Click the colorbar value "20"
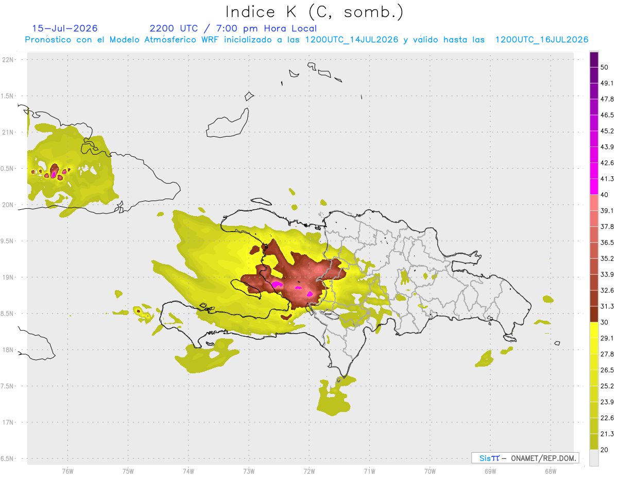 click(x=605, y=450)
